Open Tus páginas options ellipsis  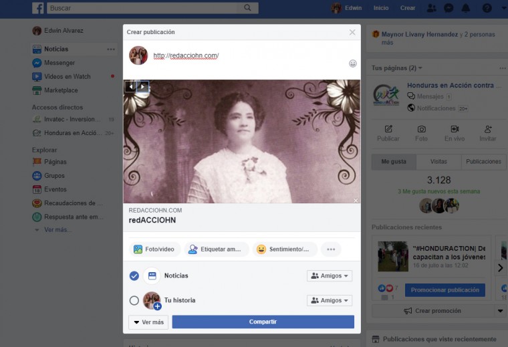503,68
